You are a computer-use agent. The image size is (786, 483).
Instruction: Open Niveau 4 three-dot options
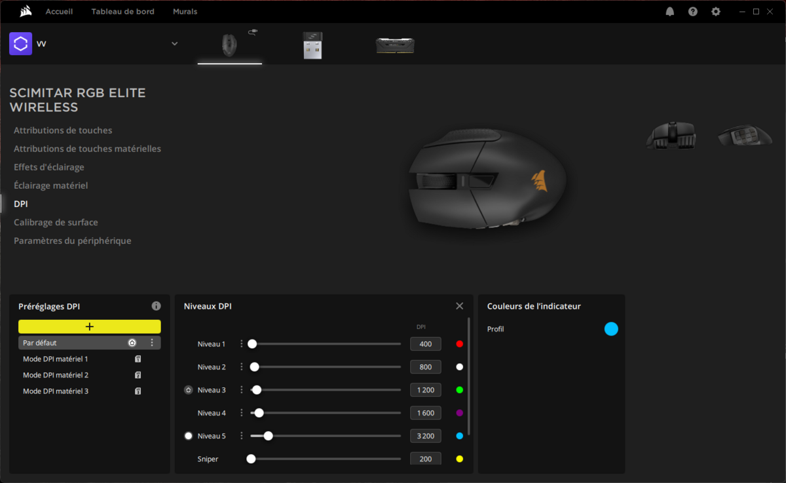[241, 413]
